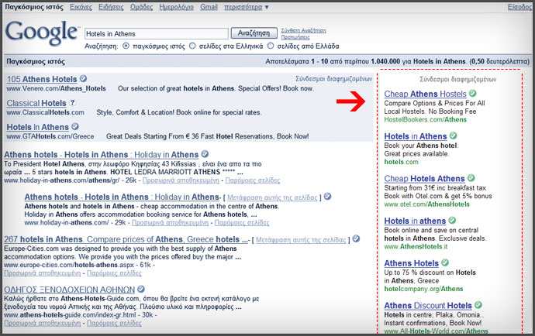The width and height of the screenshot is (535, 336).
Task: Click Μετάφραση αυτής της σελίδας for holiday-in-athens.com
Action: (x=272, y=197)
